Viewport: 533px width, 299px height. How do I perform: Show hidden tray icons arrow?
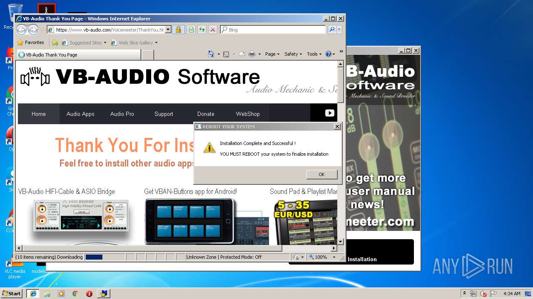[464, 294]
